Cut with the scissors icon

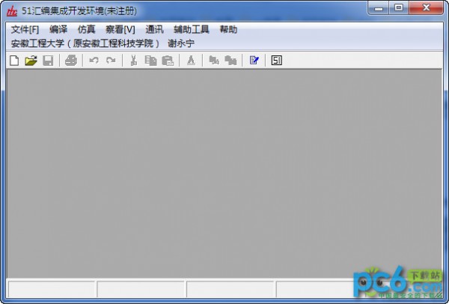pyautogui.click(x=133, y=61)
